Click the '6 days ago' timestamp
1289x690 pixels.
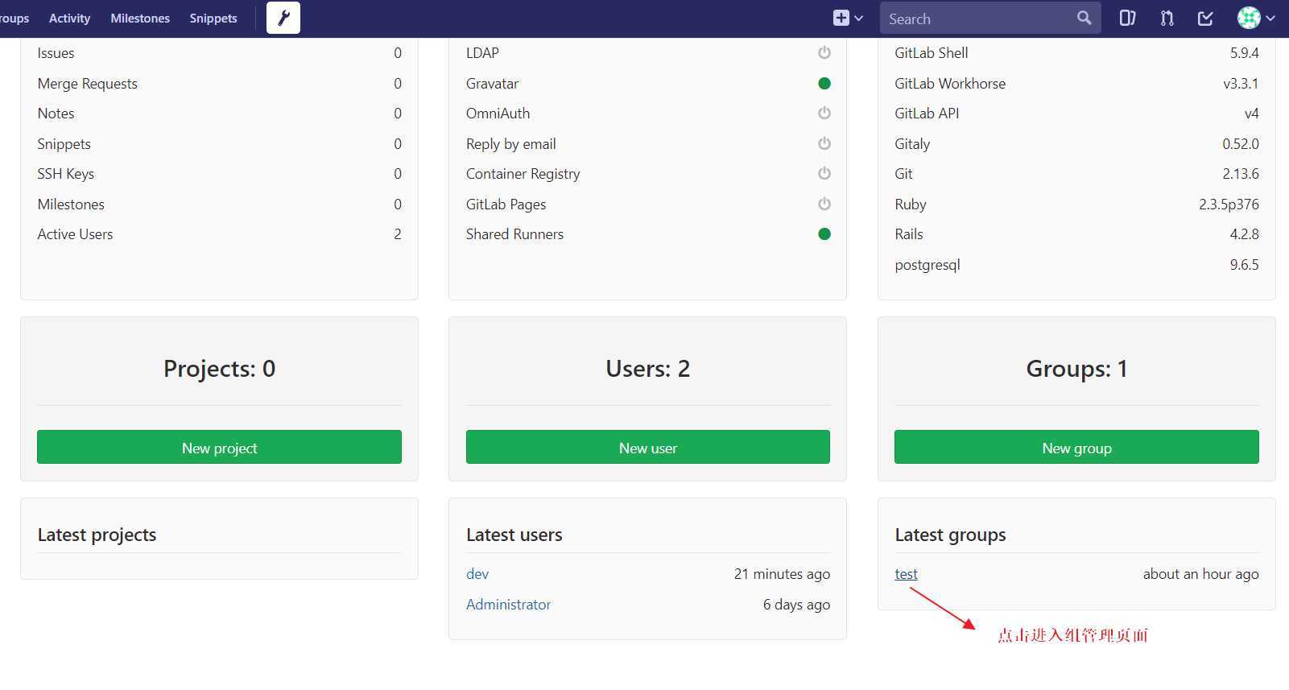tap(796, 605)
